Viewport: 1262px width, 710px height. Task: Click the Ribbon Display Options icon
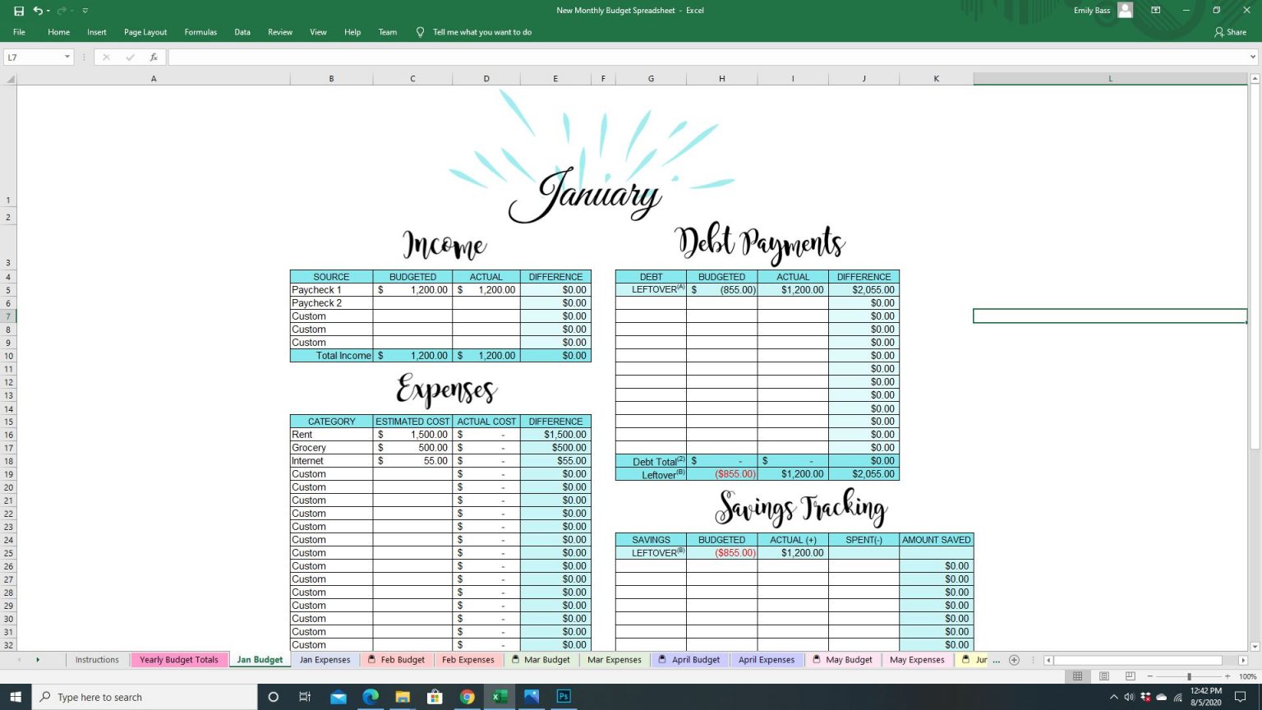pos(1155,10)
